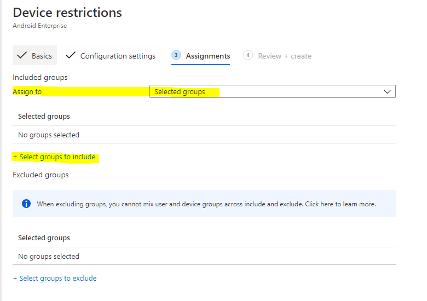This screenshot has width=427, height=301.
Task: Click No groups selected row under Included groups
Action: click(x=49, y=135)
